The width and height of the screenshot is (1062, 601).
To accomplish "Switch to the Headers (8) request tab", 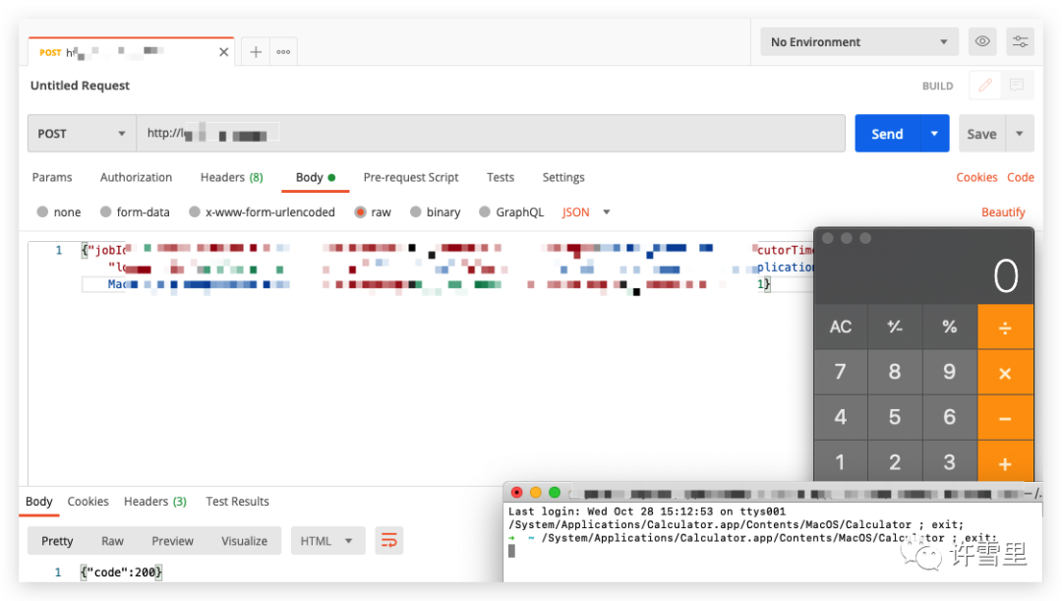I will [x=232, y=177].
